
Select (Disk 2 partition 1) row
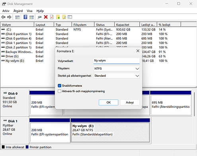(28, 47)
